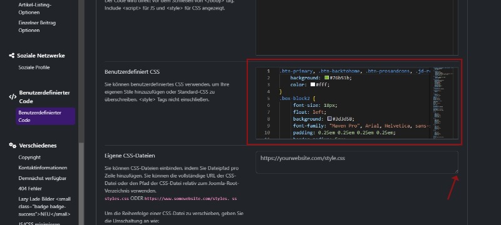Click the green #76b51b color swatch
Image resolution: width=501 pixels, height=225 pixels.
326,77
